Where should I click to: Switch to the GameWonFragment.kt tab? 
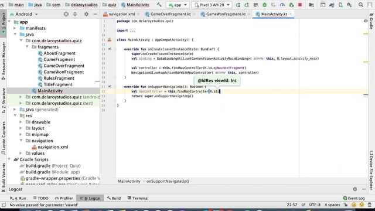(226, 14)
